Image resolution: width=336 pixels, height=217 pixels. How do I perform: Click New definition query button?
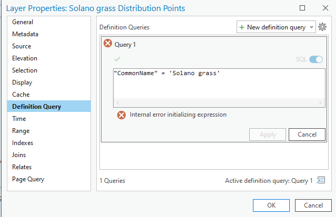(x=273, y=27)
